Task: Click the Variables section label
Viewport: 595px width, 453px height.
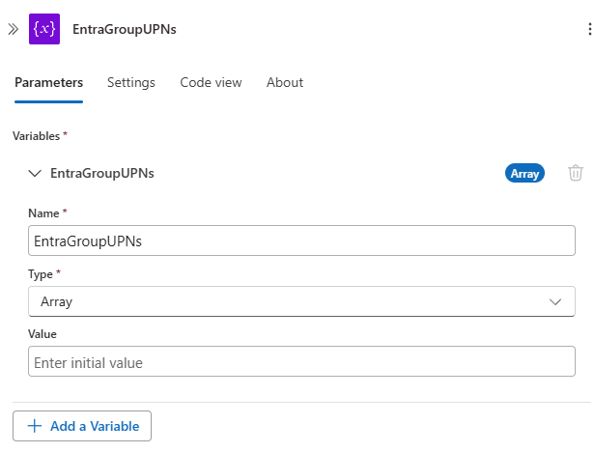Action: point(40,136)
